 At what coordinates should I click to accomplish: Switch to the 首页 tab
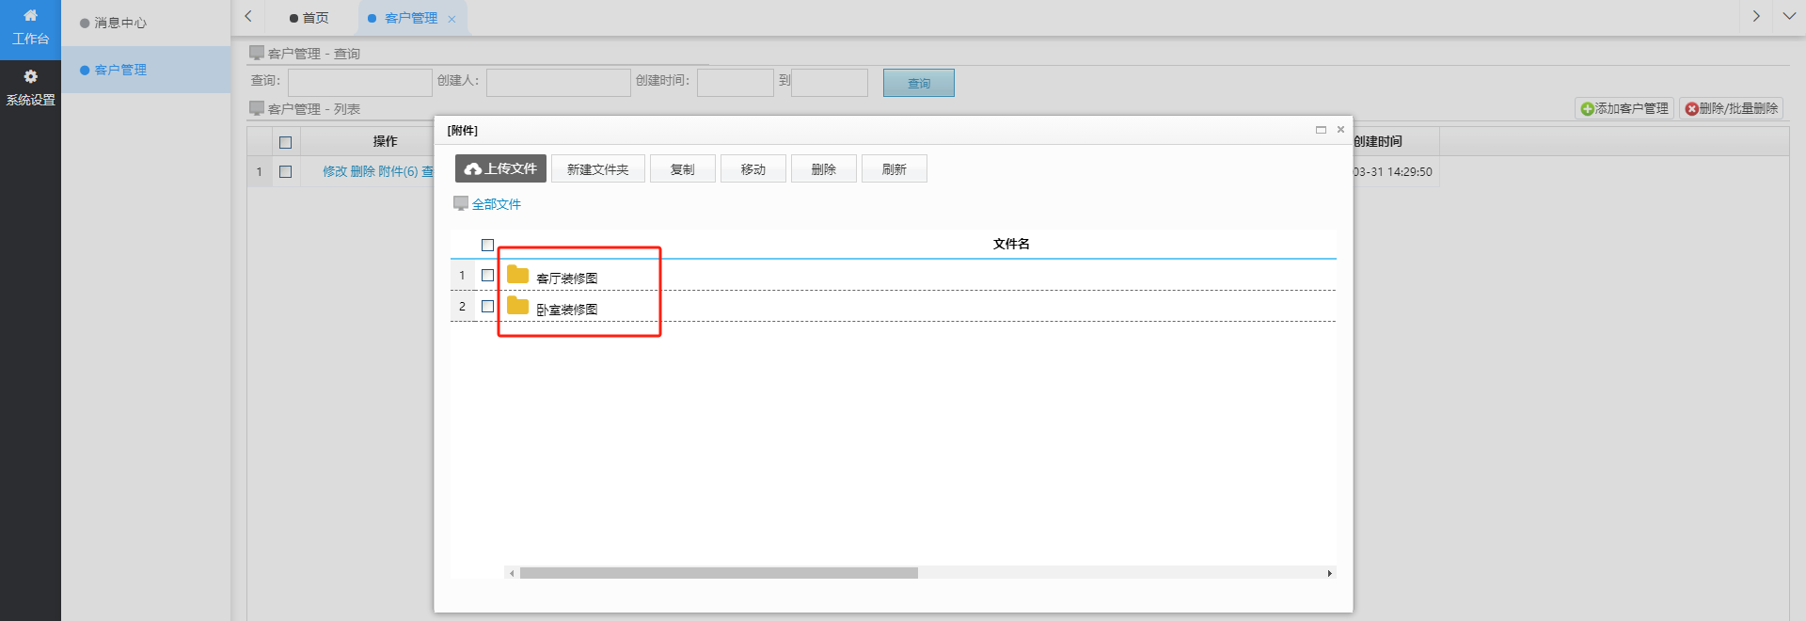tap(310, 18)
